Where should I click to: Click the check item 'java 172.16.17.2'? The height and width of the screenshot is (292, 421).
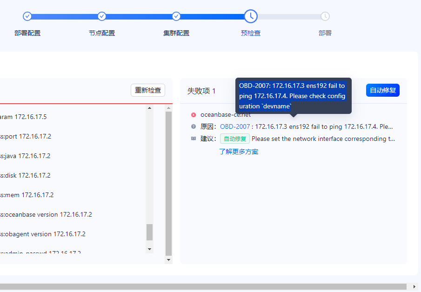click(x=25, y=156)
